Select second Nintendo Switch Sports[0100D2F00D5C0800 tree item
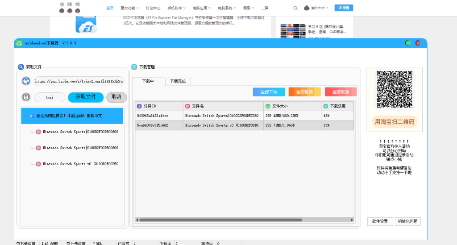Image resolution: width=457 pixels, height=245 pixels. pyautogui.click(x=80, y=148)
